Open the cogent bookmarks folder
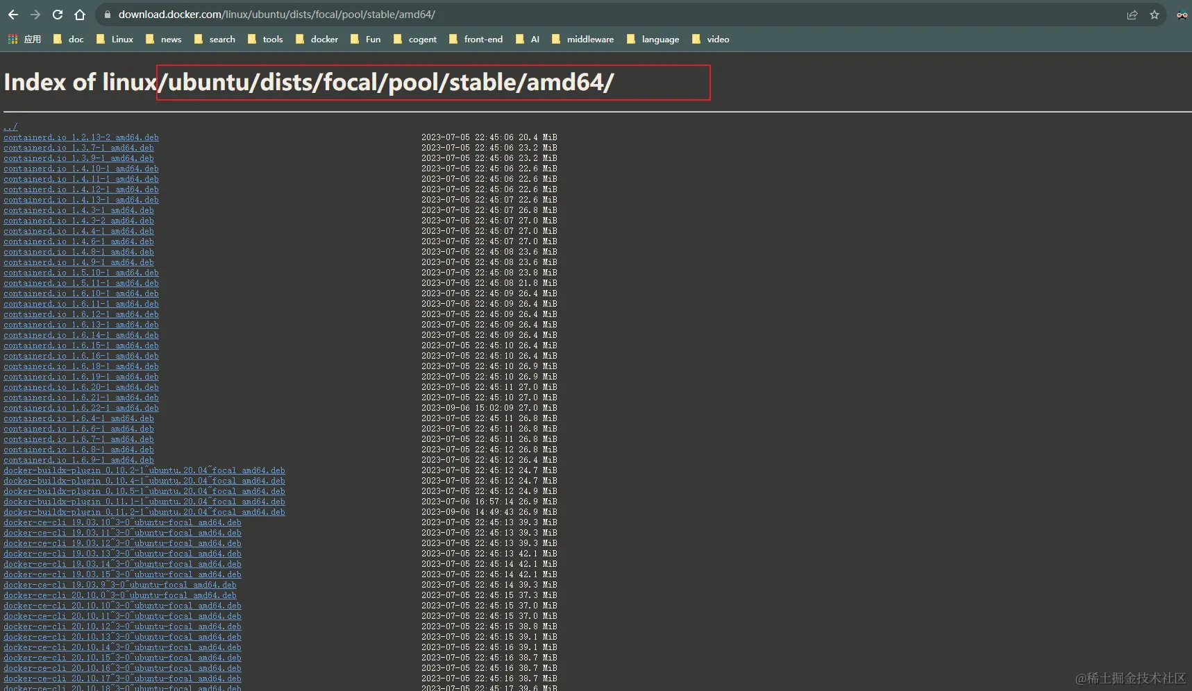This screenshot has height=691, width=1192. click(x=415, y=40)
